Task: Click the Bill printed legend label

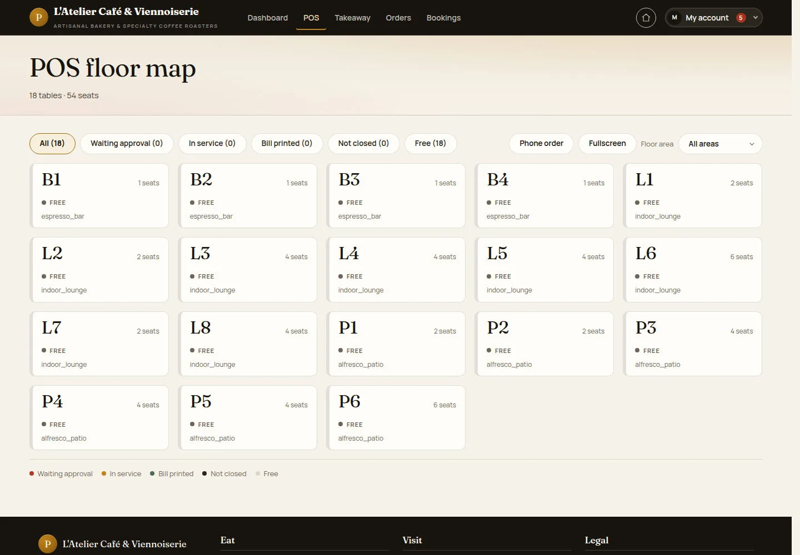Action: (x=176, y=473)
